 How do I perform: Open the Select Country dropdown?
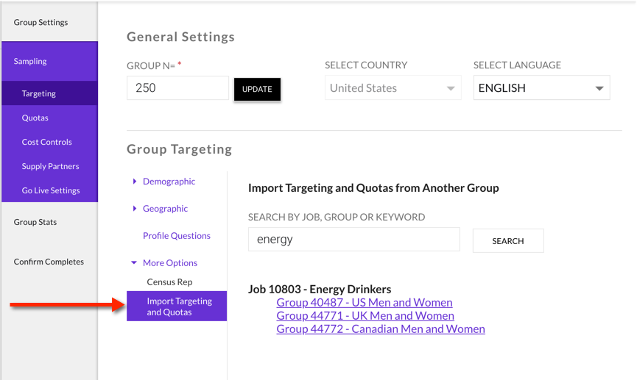[x=393, y=88]
